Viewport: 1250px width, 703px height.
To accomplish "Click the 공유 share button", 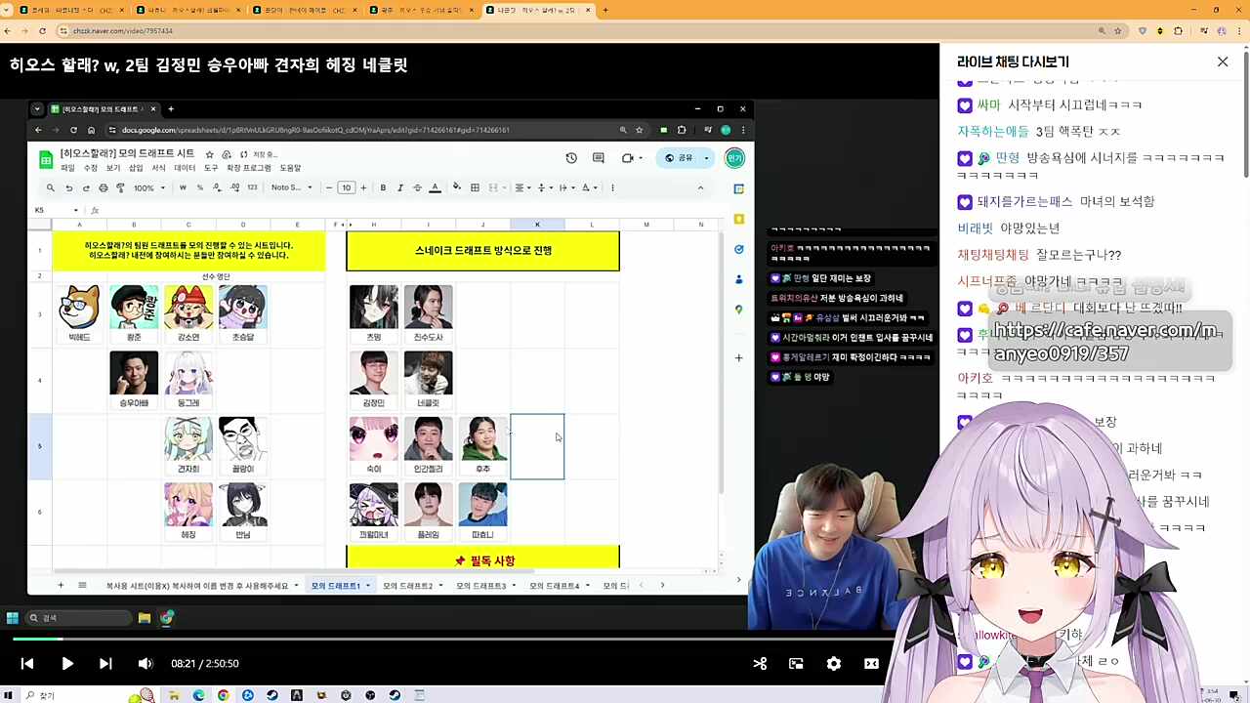I will click(x=679, y=158).
